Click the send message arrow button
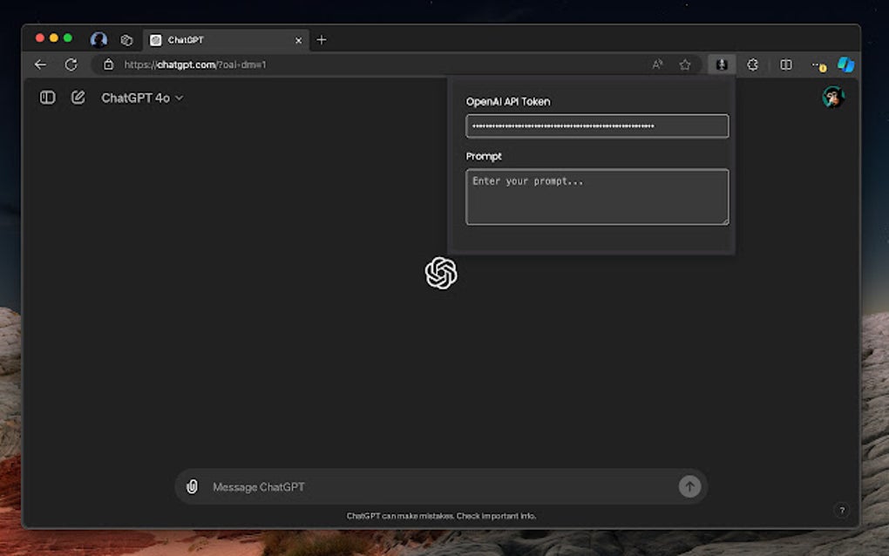889x556 pixels. tap(689, 486)
